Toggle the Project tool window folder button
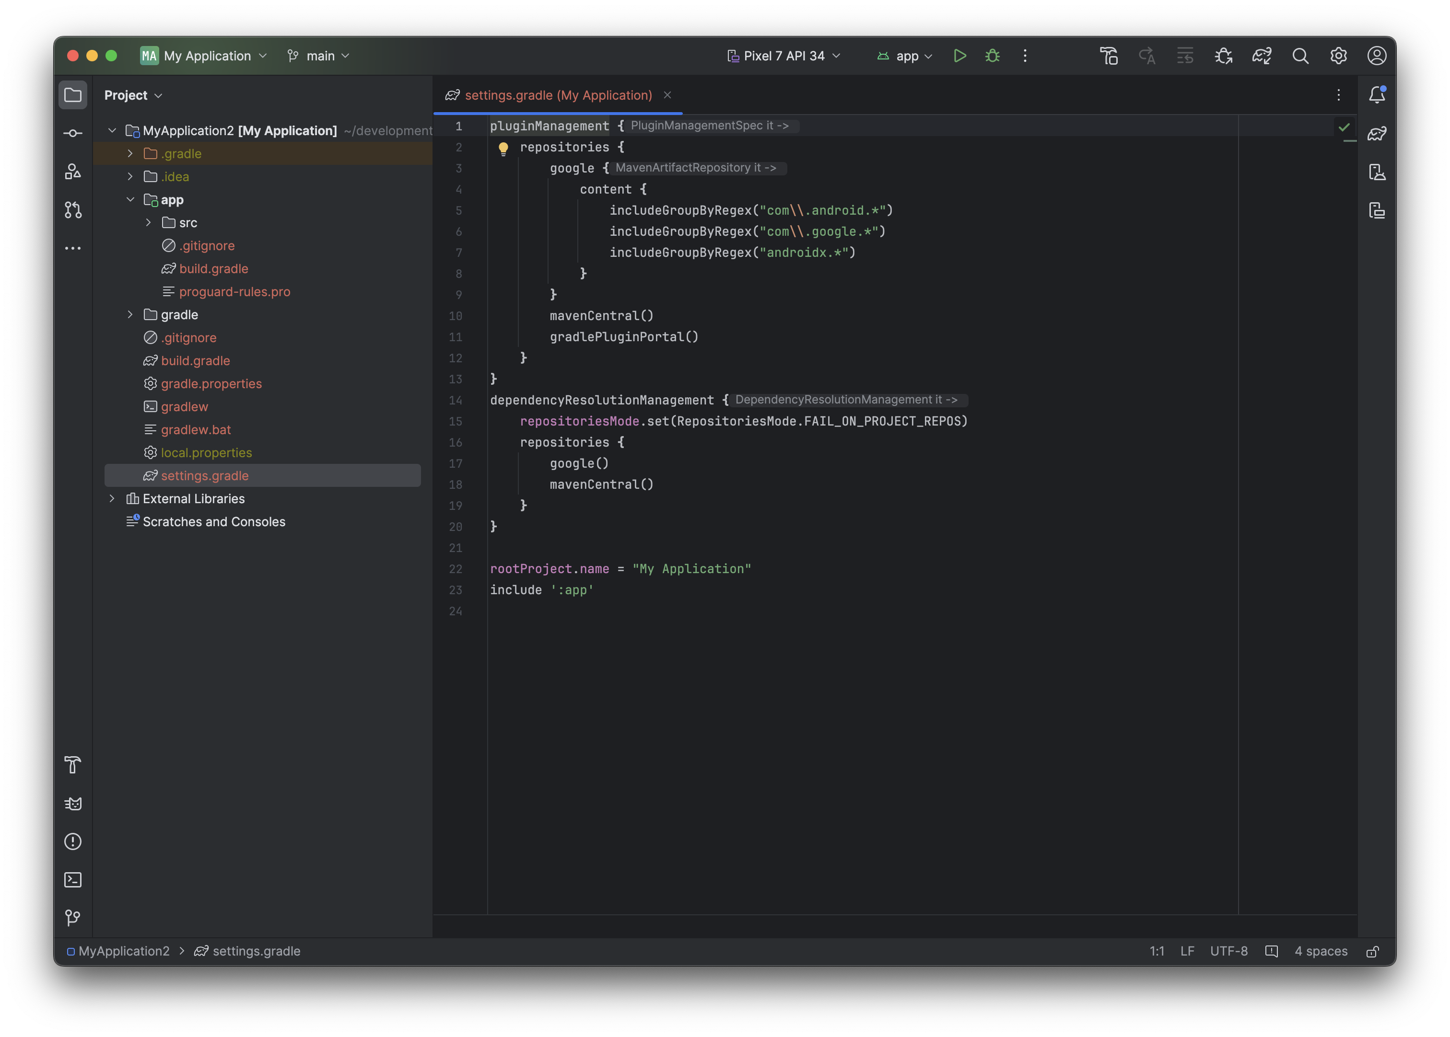 [x=73, y=95]
